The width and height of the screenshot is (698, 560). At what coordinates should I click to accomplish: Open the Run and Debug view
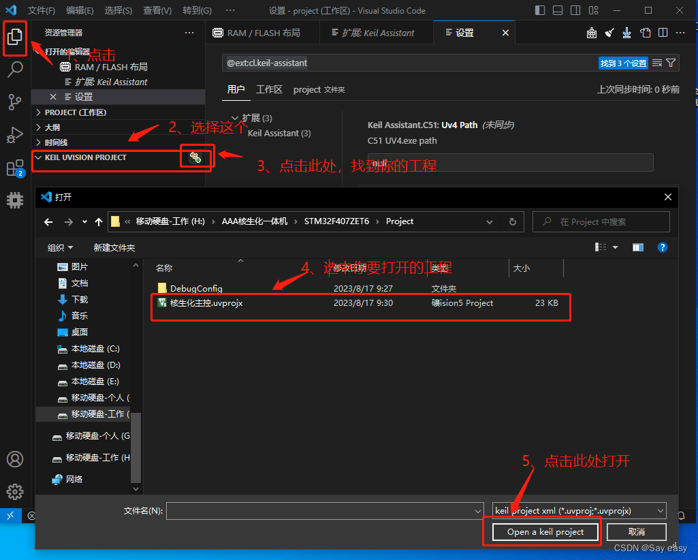coord(15,135)
